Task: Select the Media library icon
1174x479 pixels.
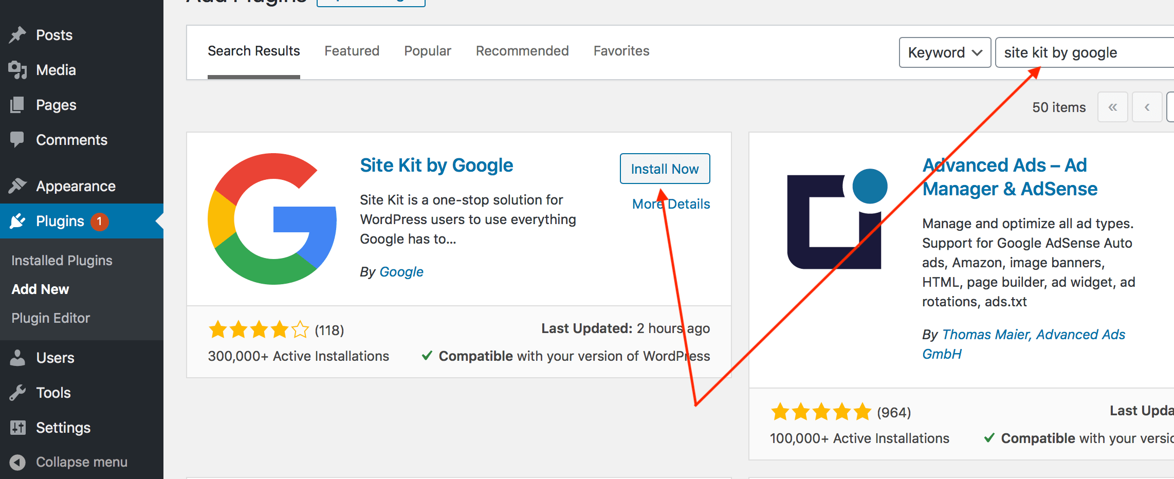Action: [x=18, y=70]
